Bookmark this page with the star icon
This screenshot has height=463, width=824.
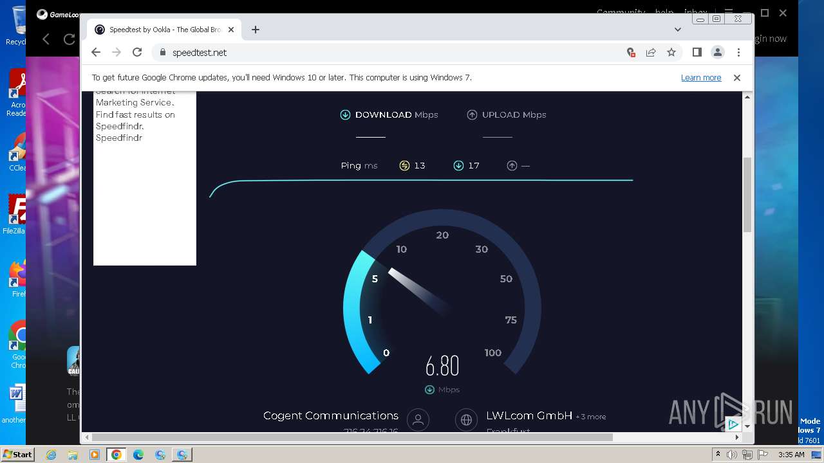click(671, 53)
